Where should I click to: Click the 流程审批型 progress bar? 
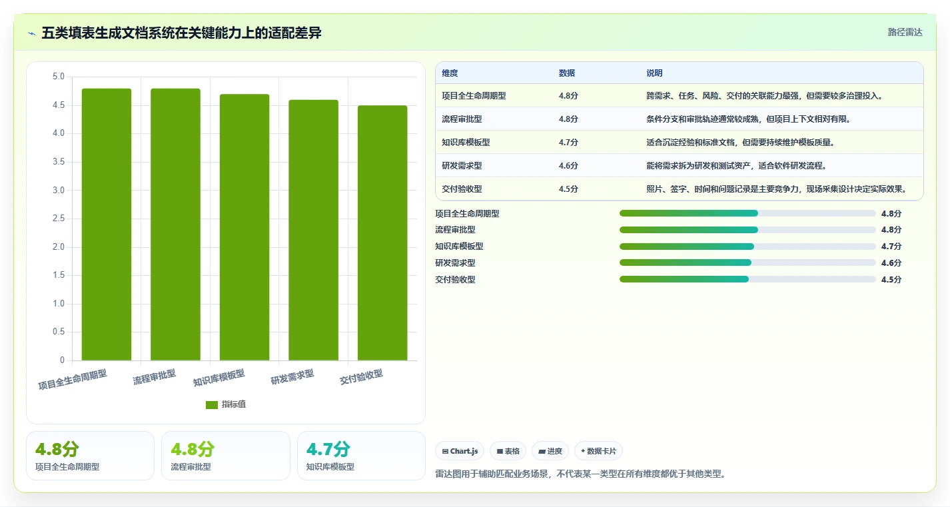tap(747, 230)
